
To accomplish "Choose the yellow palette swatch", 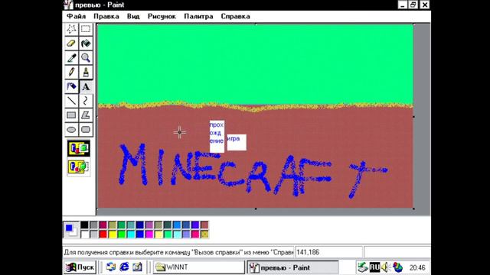I will 113,235.
